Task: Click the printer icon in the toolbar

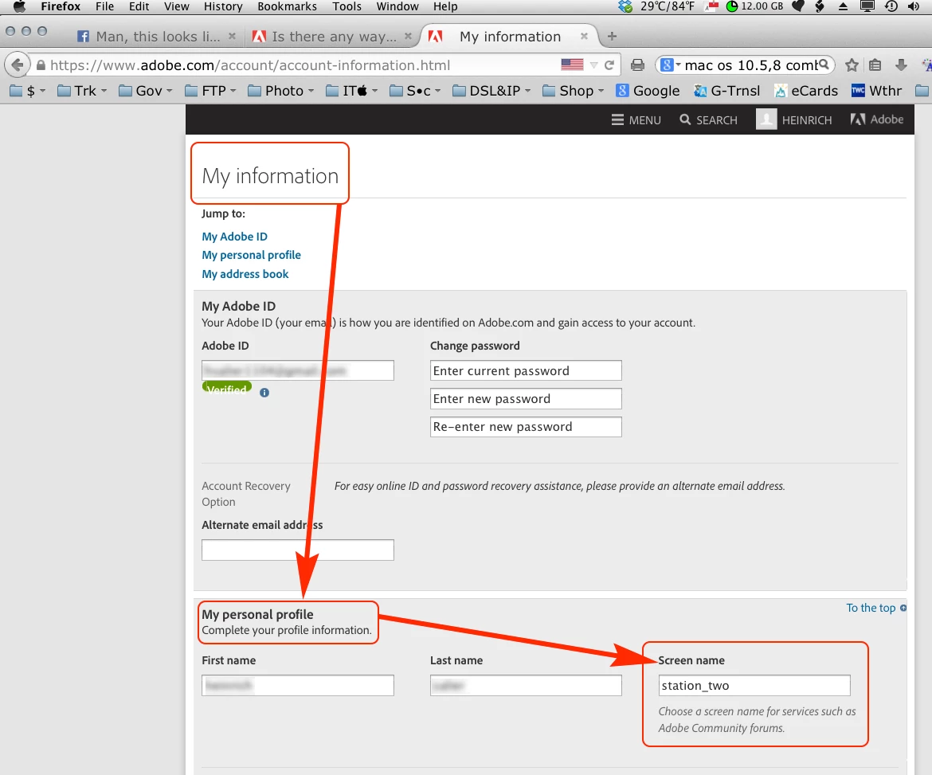Action: (x=637, y=65)
